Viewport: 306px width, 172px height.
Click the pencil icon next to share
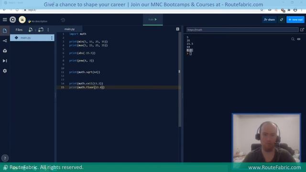[282, 20]
